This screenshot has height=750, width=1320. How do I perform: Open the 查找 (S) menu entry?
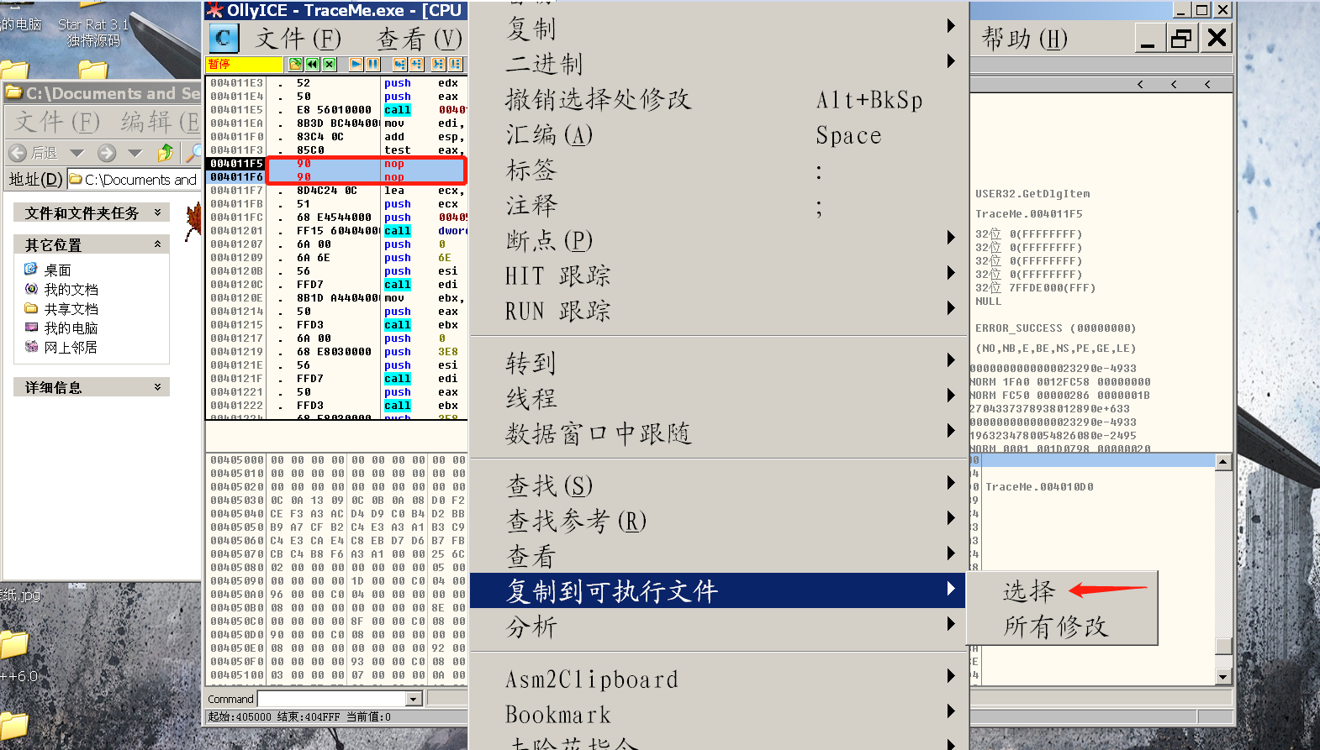click(x=717, y=485)
